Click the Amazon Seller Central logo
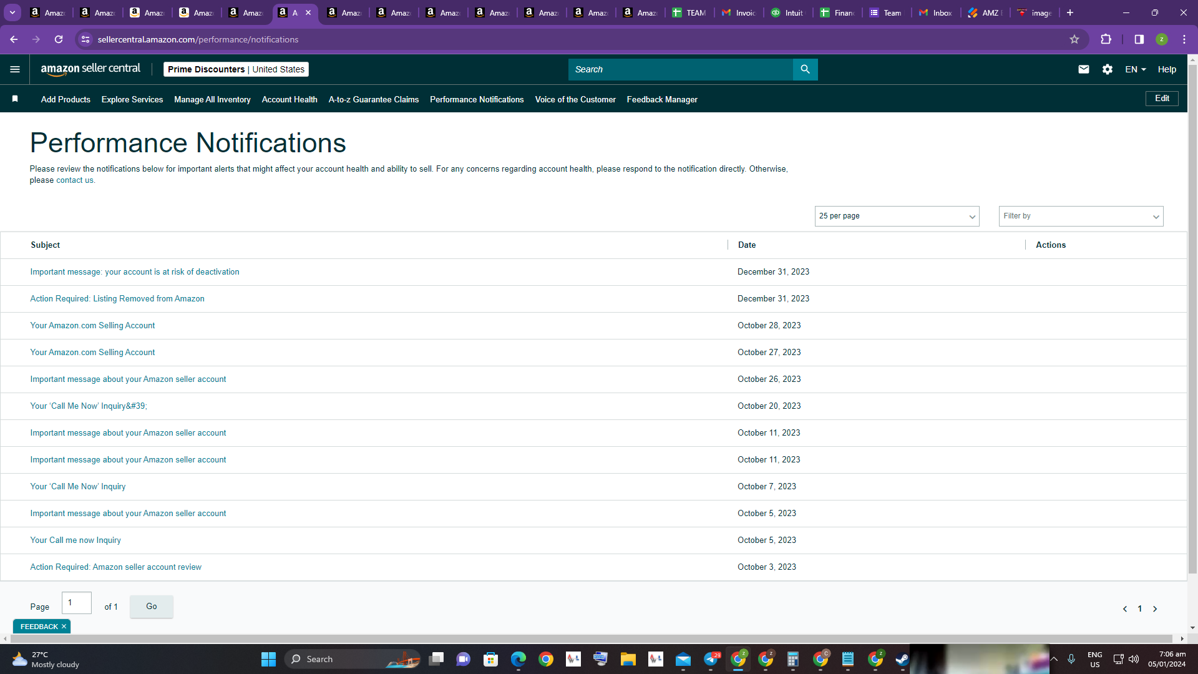This screenshot has width=1198, height=674. (x=90, y=69)
